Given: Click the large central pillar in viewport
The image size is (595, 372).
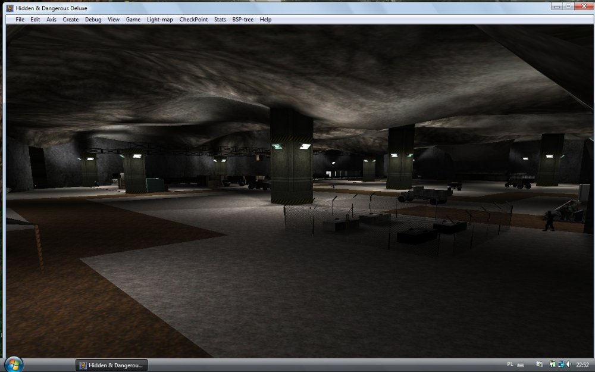Looking at the screenshot, I should pyautogui.click(x=292, y=155).
